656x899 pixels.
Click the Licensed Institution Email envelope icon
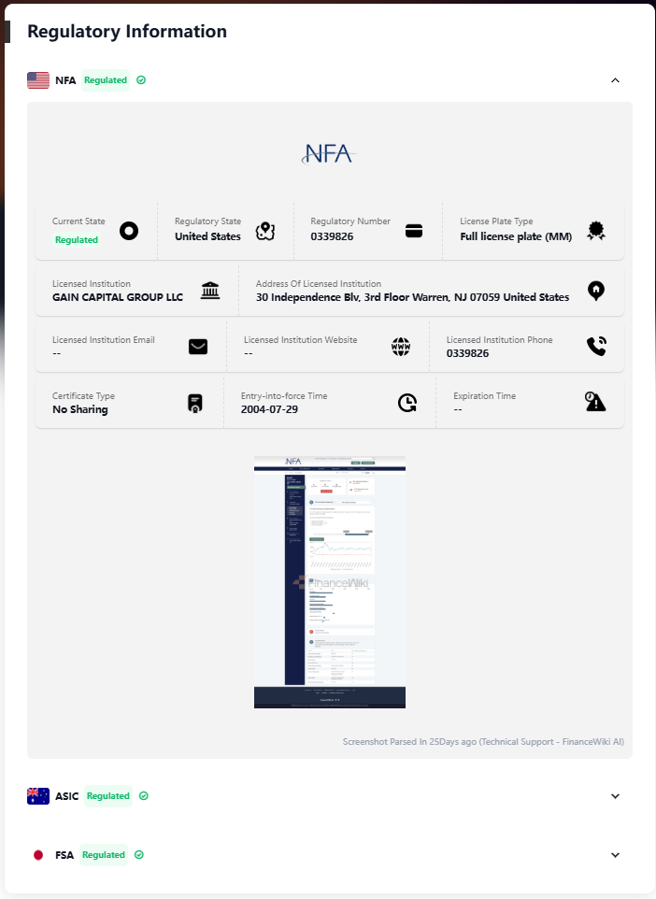198,347
